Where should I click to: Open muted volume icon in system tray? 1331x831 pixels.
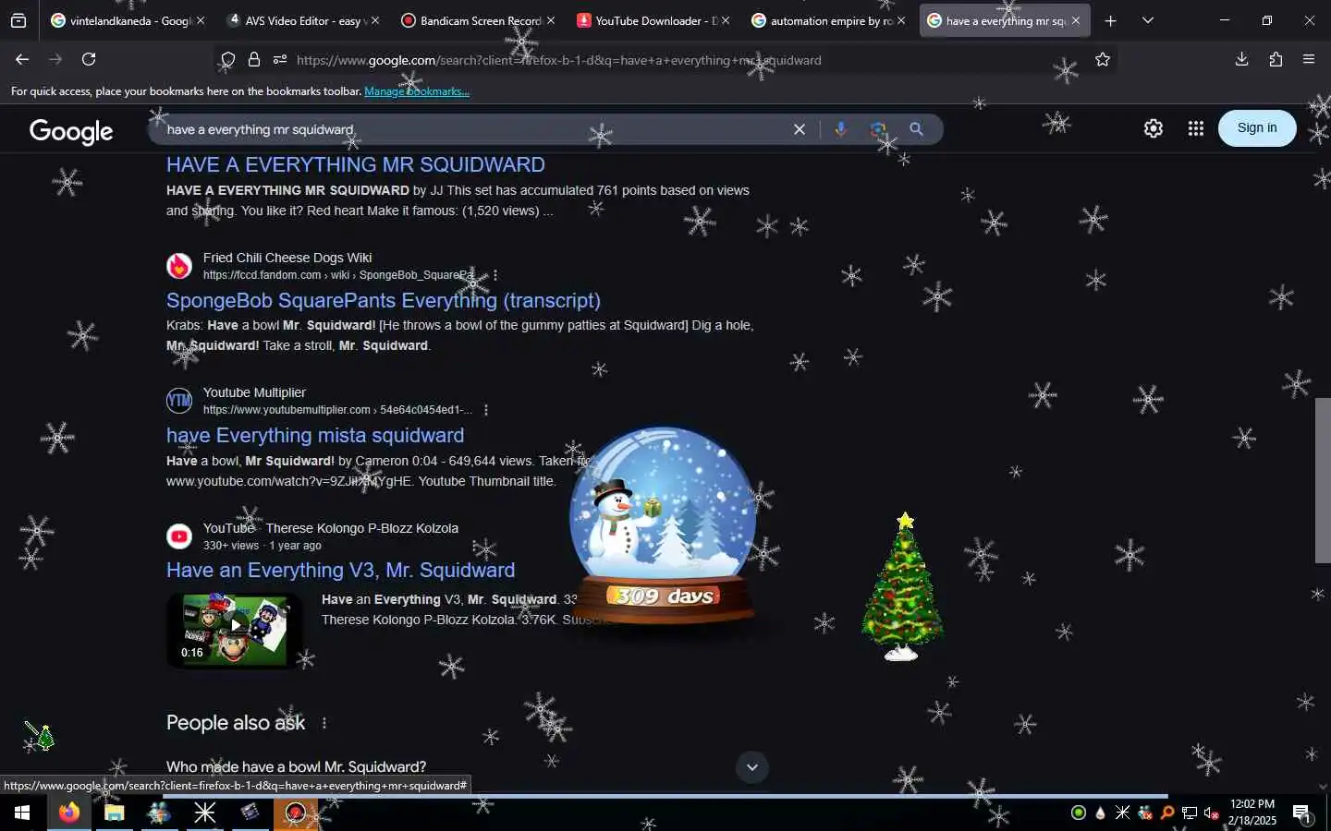(x=1212, y=813)
